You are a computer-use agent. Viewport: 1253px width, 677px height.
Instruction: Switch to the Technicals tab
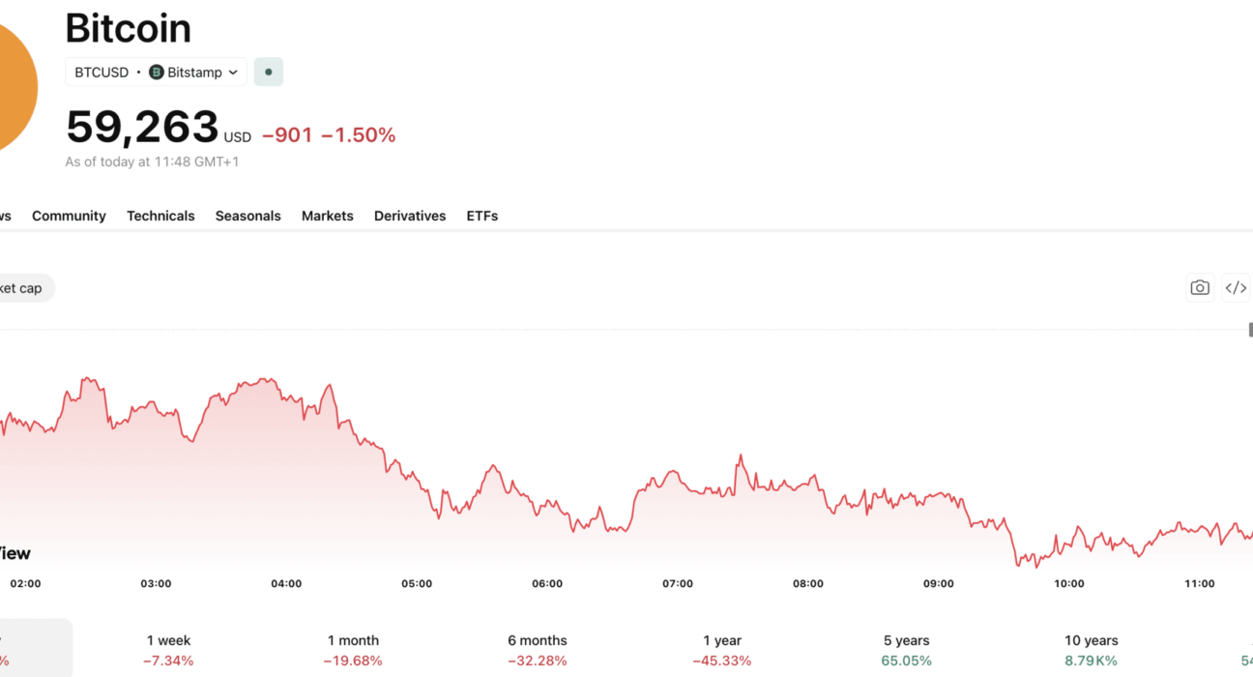[x=160, y=216]
